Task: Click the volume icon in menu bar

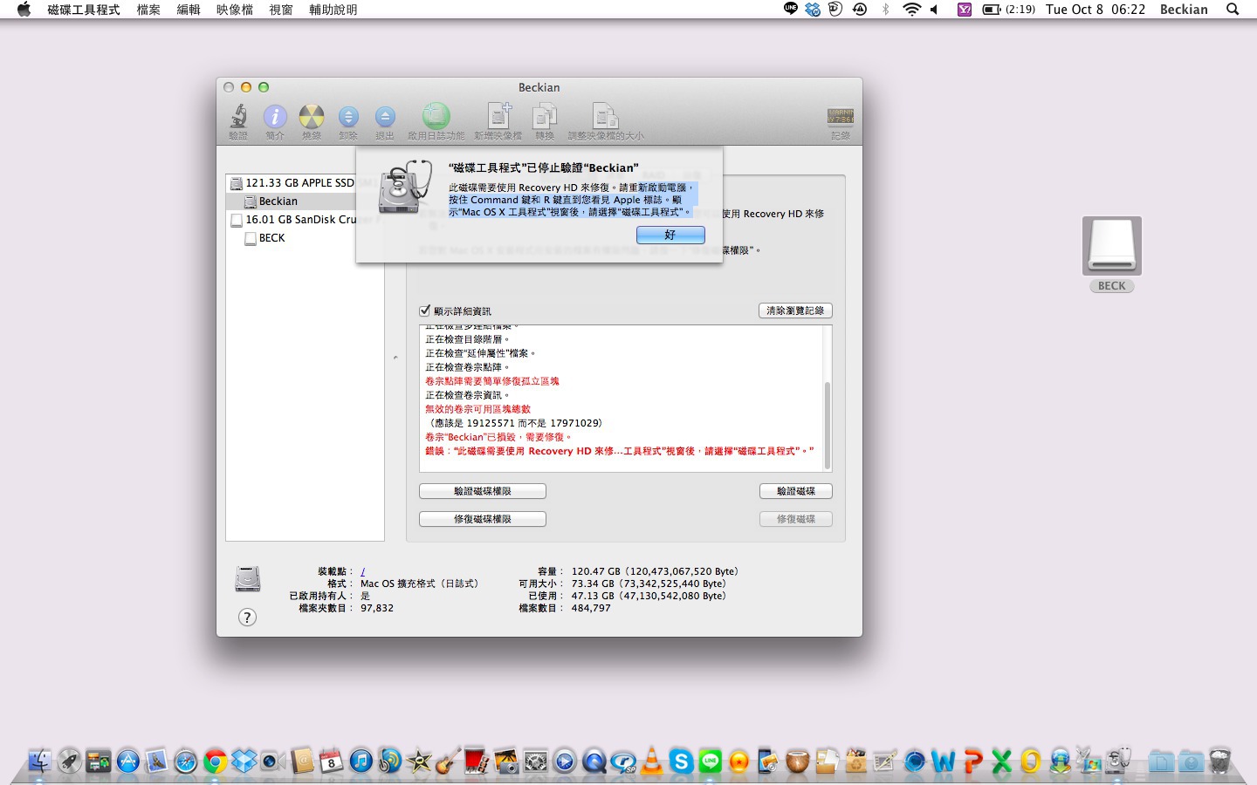Action: coord(934,10)
